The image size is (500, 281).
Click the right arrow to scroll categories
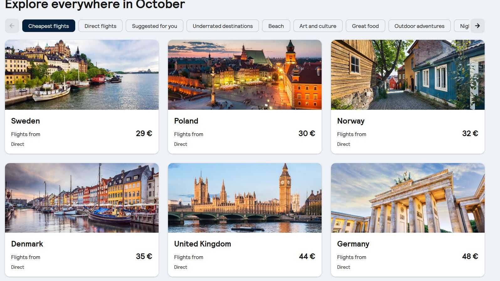(477, 26)
